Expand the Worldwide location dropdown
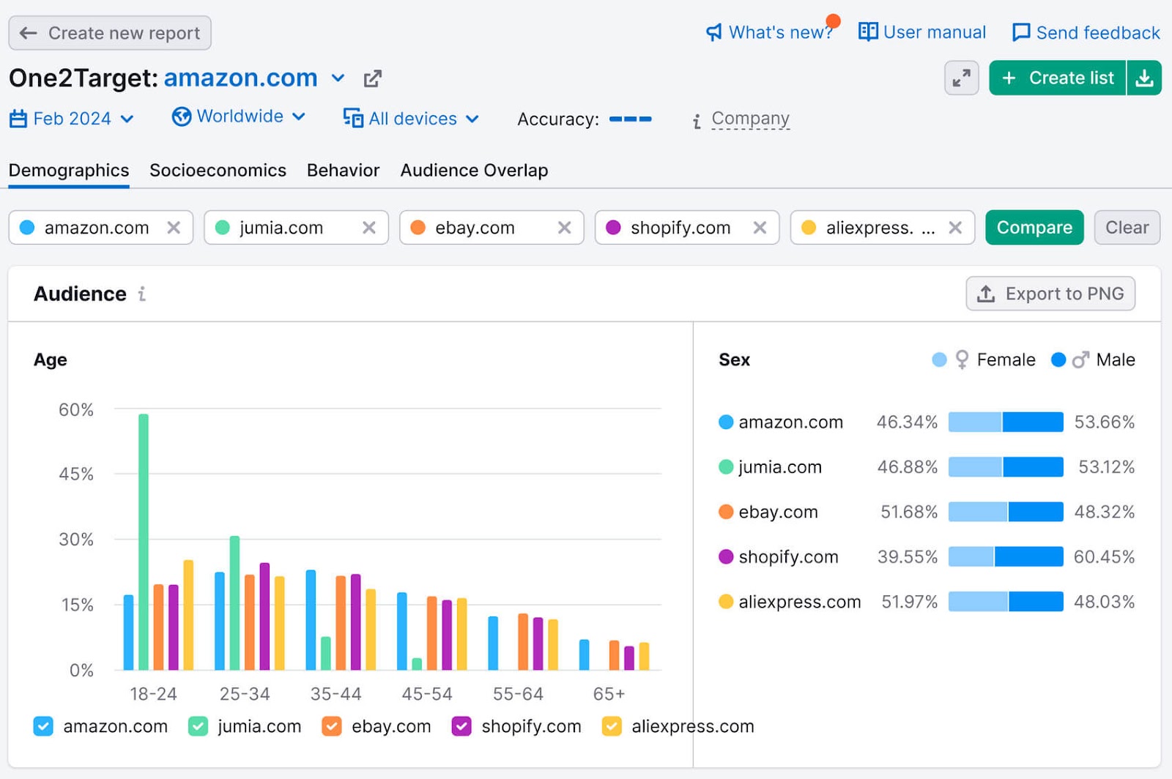Image resolution: width=1172 pixels, height=779 pixels. [238, 116]
